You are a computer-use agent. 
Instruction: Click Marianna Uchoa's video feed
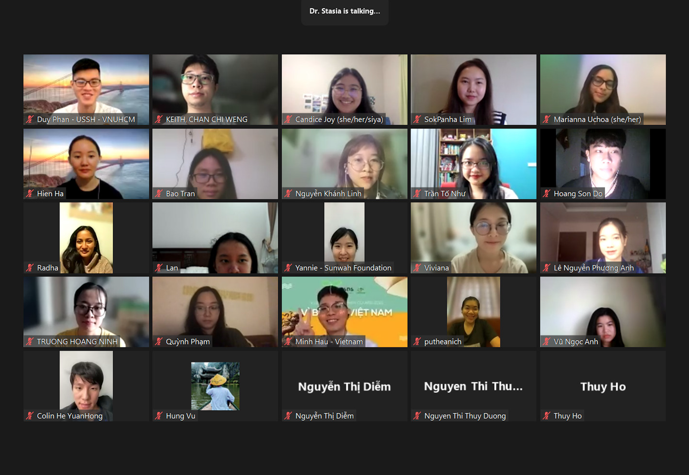[603, 89]
